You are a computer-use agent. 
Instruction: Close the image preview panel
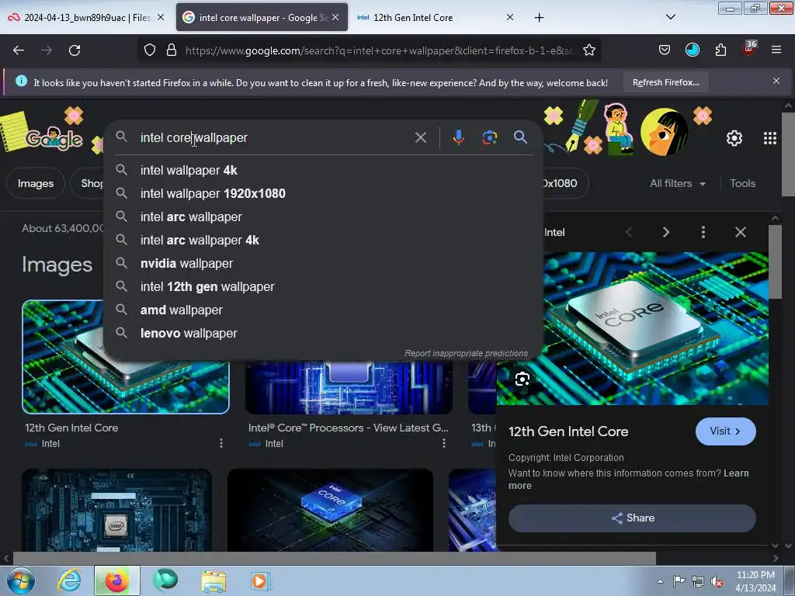point(740,232)
